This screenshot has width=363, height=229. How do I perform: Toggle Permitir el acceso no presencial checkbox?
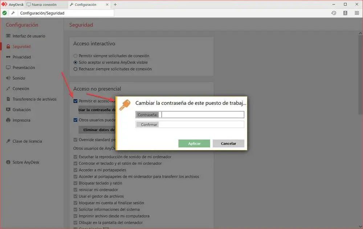pos(75,101)
